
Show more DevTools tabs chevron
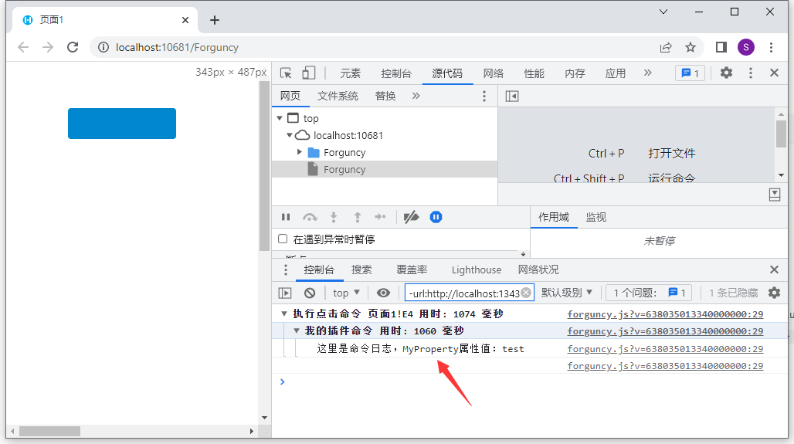(648, 73)
